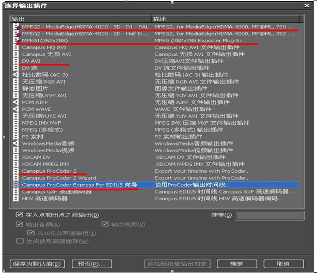317x275 pixels.
Task: Toggle 在入点和出点之间输出 checkbox
Action: (19, 215)
